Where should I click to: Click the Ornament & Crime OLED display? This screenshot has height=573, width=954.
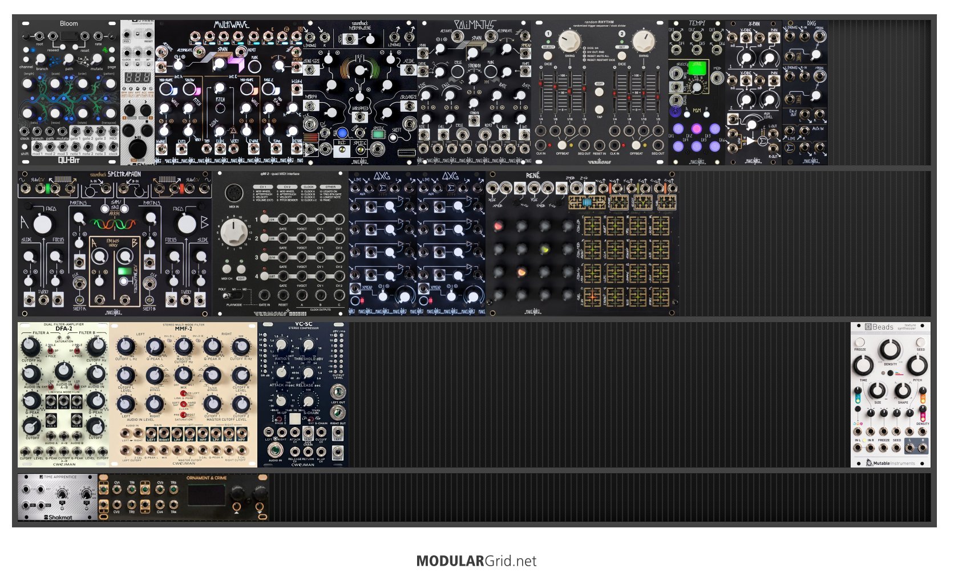click(206, 495)
